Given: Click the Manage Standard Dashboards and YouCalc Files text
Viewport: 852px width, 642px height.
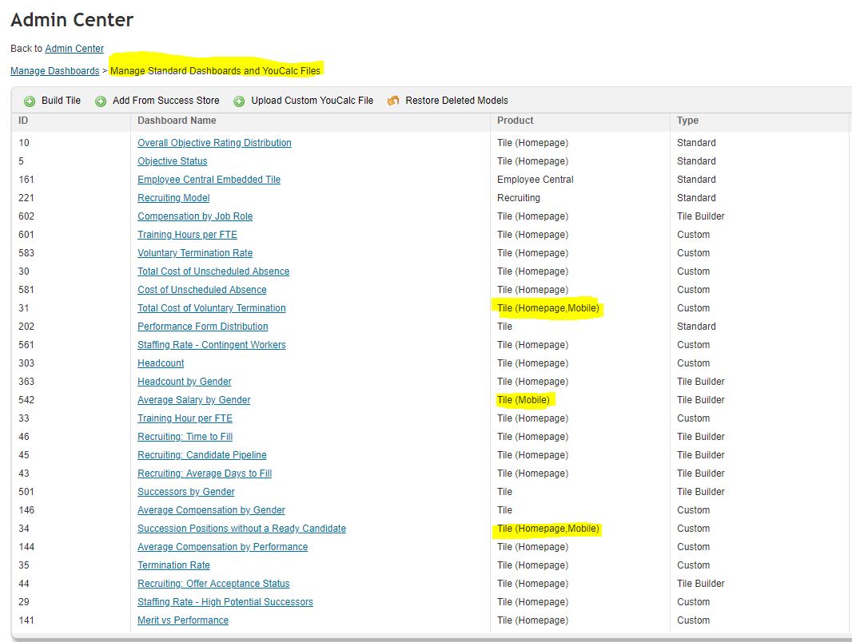Looking at the screenshot, I should point(215,71).
